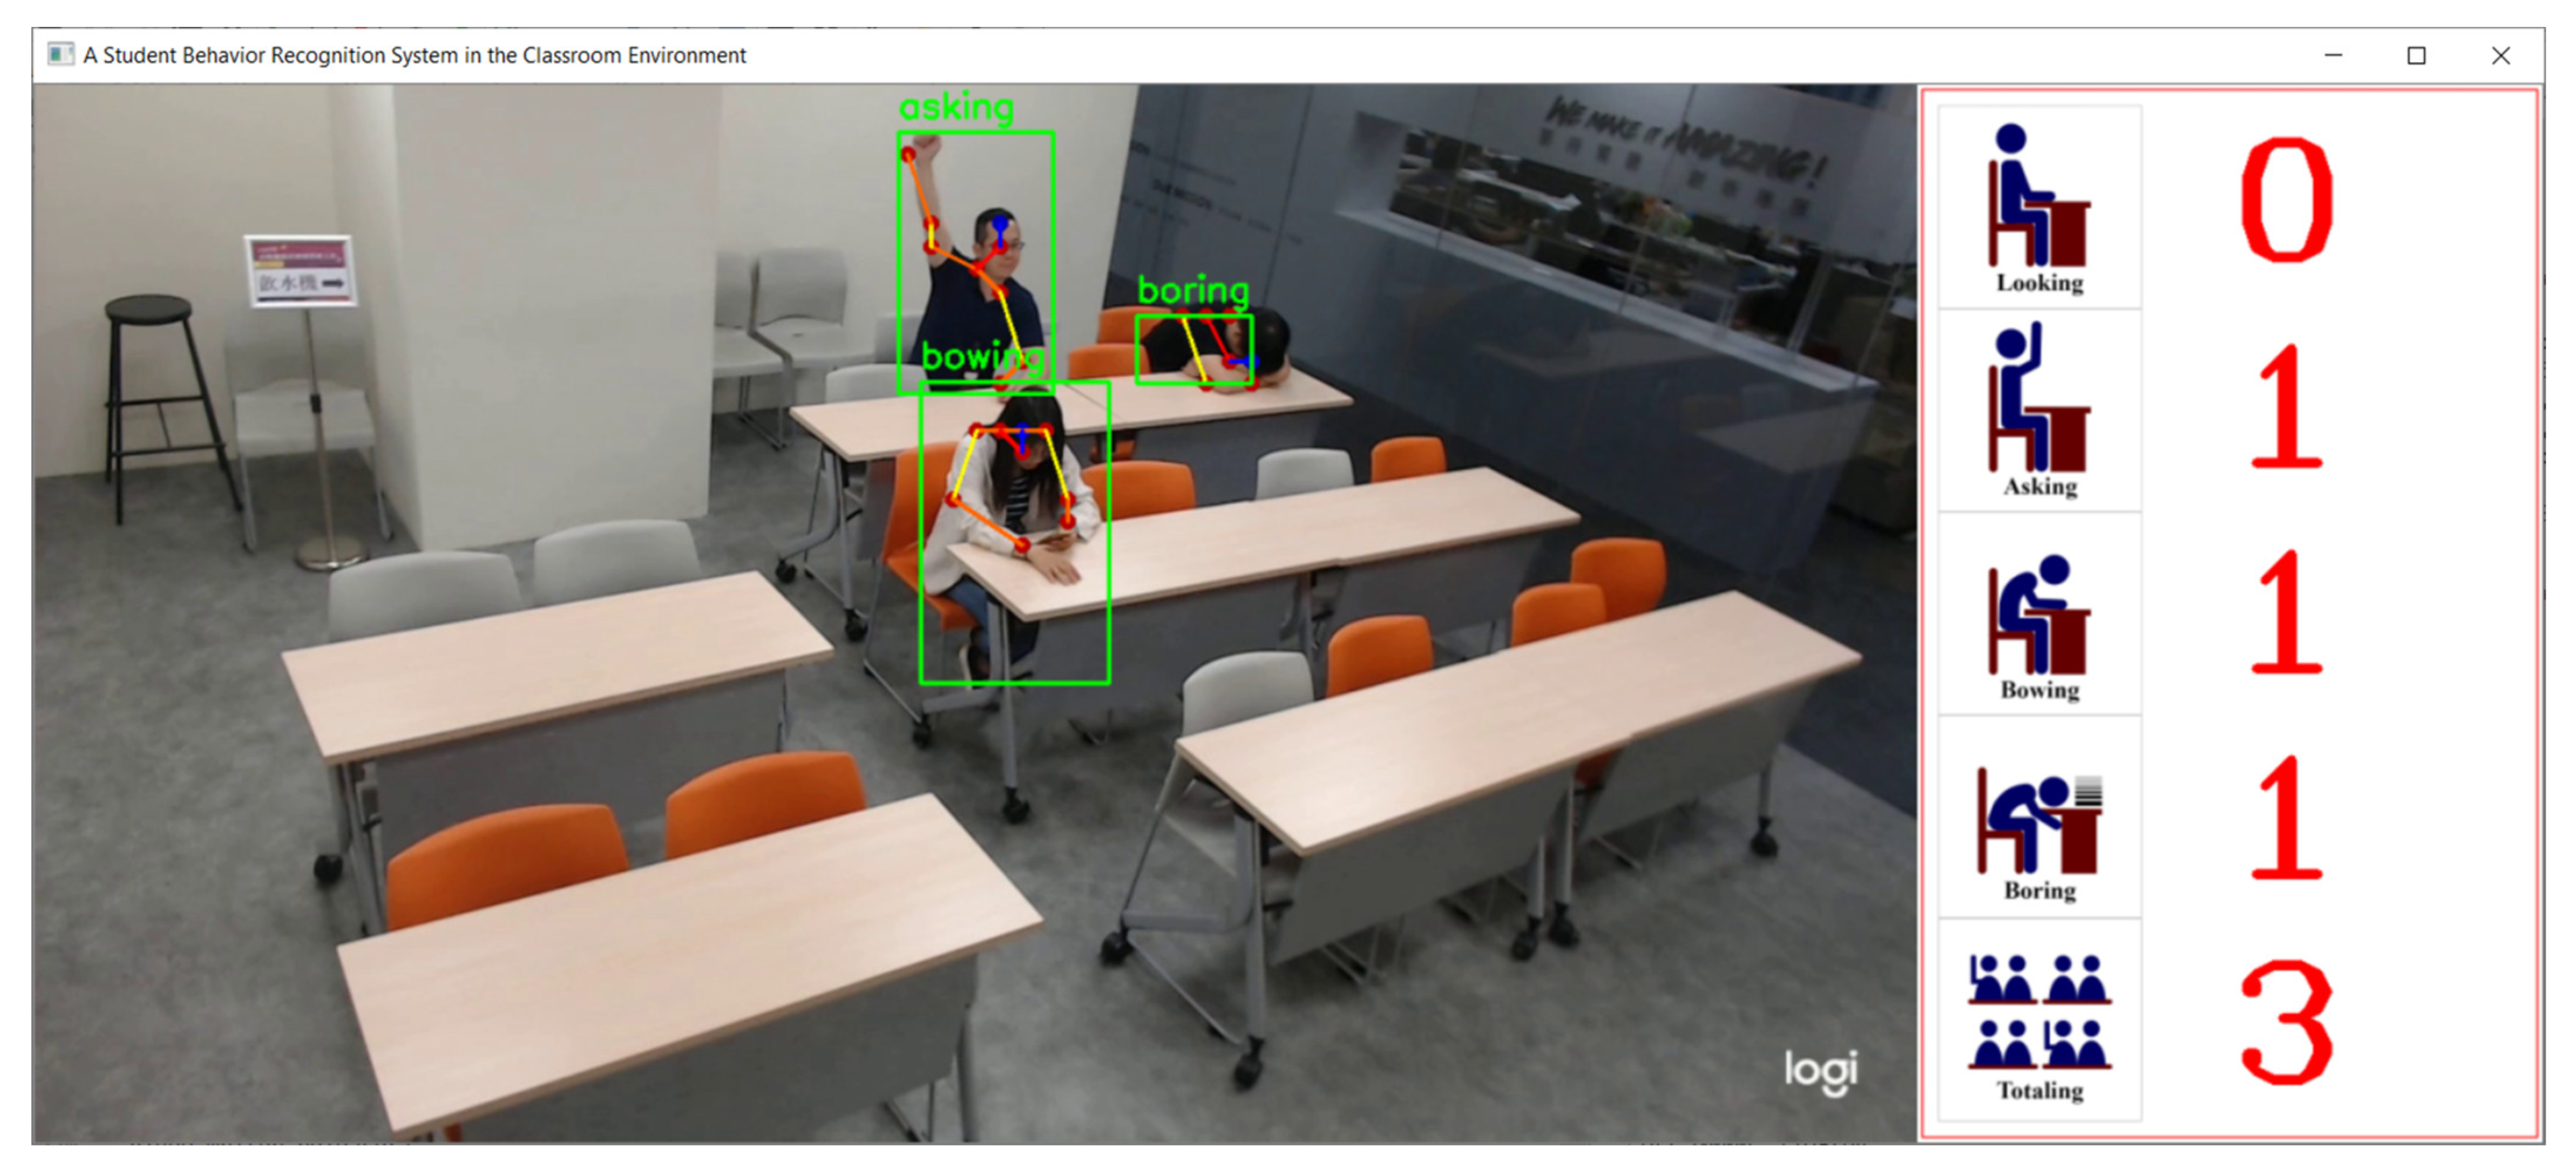This screenshot has height=1176, width=2576.
Task: Click the sleeping student's bounding box
Action: tap(1194, 350)
